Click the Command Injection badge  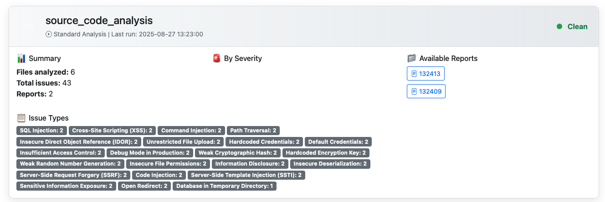(x=191, y=131)
